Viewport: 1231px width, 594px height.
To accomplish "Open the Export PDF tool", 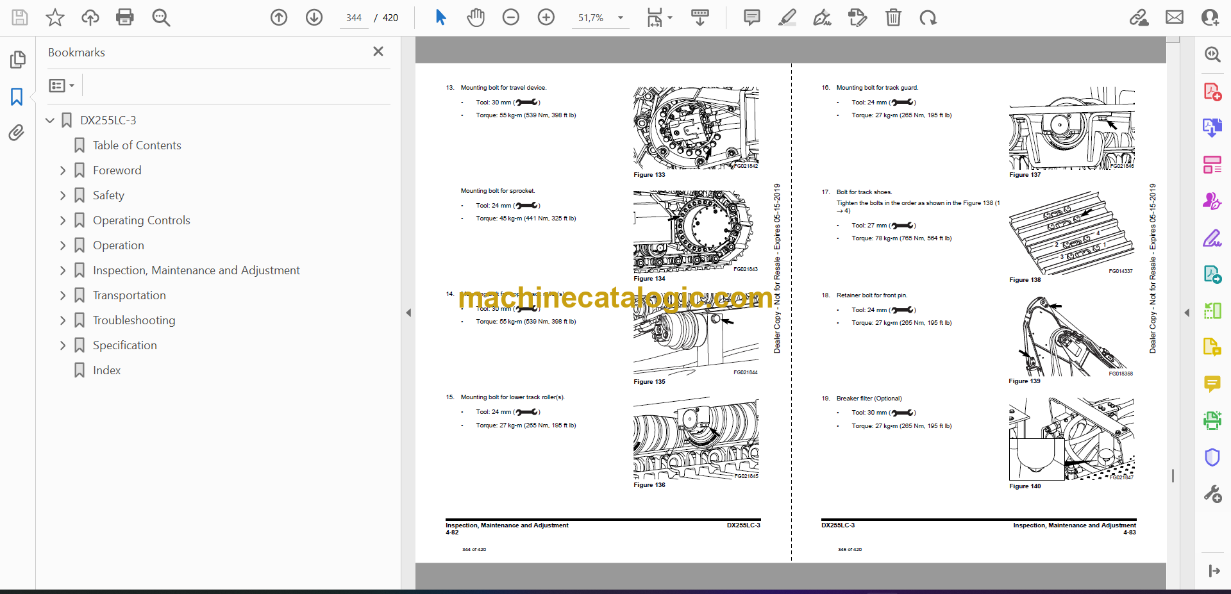I will point(1212,128).
